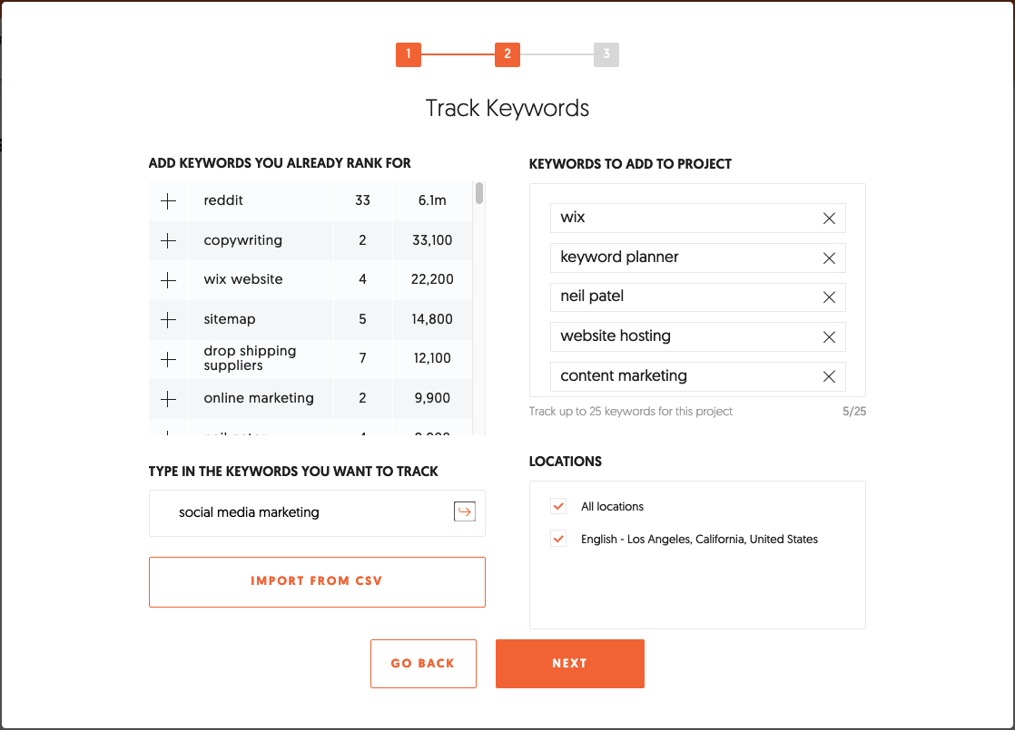Remove website hosting keyword
Viewport: 1015px width, 730px height.
coord(829,336)
